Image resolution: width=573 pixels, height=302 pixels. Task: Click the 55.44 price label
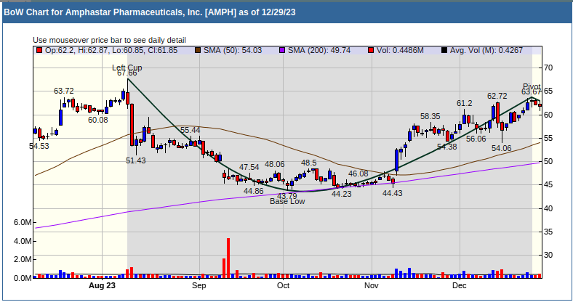click(x=190, y=130)
